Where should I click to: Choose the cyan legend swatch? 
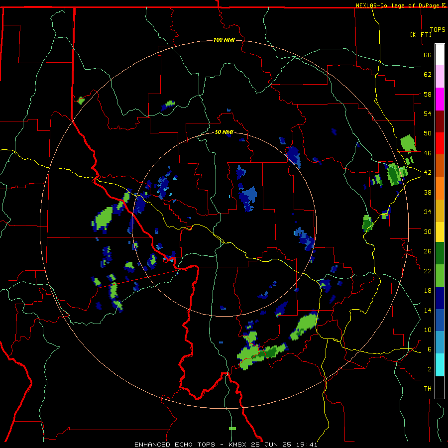click(x=440, y=365)
